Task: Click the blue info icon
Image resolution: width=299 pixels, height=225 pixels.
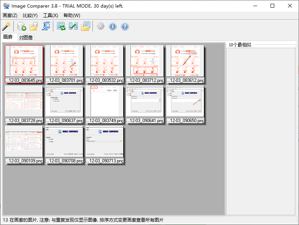Action: click(113, 27)
